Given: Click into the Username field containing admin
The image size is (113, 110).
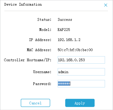Looking at the screenshot, I should tap(81, 72).
